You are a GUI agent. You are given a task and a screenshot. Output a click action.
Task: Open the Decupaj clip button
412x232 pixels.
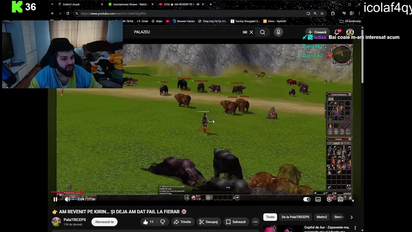click(x=208, y=222)
